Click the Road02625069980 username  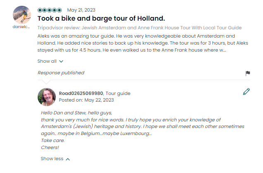pyautogui.click(x=81, y=93)
